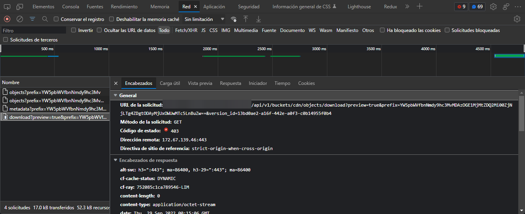Click the Filtro text input
Image resolution: width=525 pixels, height=214 pixels.
[34, 30]
